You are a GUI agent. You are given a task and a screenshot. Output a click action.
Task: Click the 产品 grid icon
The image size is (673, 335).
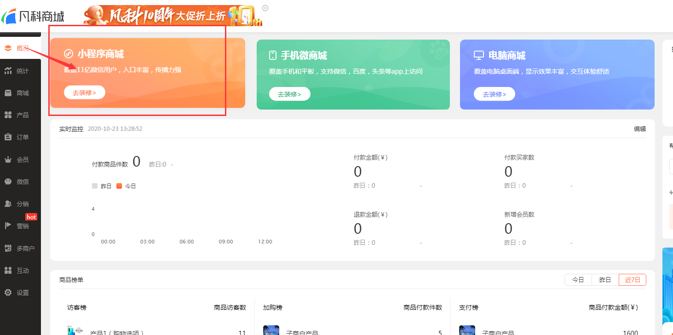[x=8, y=115]
